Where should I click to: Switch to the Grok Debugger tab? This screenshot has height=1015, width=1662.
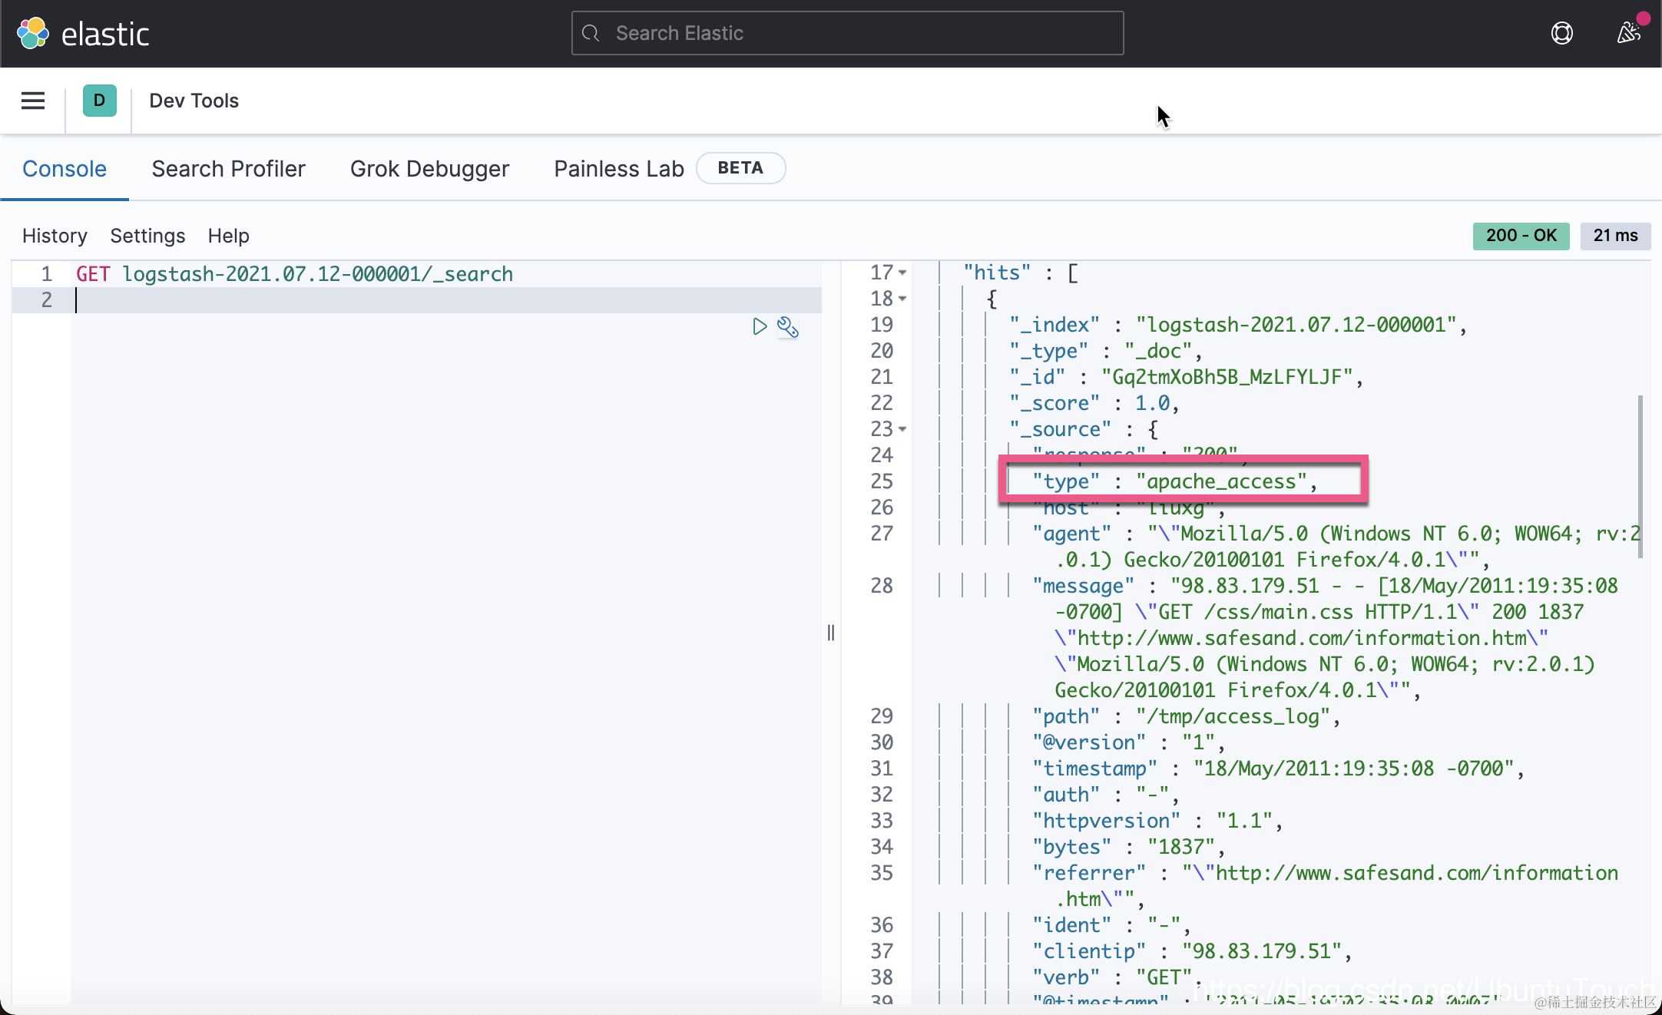click(x=429, y=169)
